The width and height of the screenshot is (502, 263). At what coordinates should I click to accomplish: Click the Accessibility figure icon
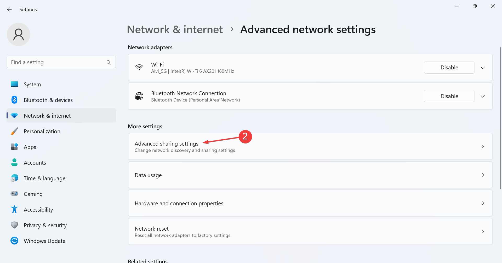14,210
